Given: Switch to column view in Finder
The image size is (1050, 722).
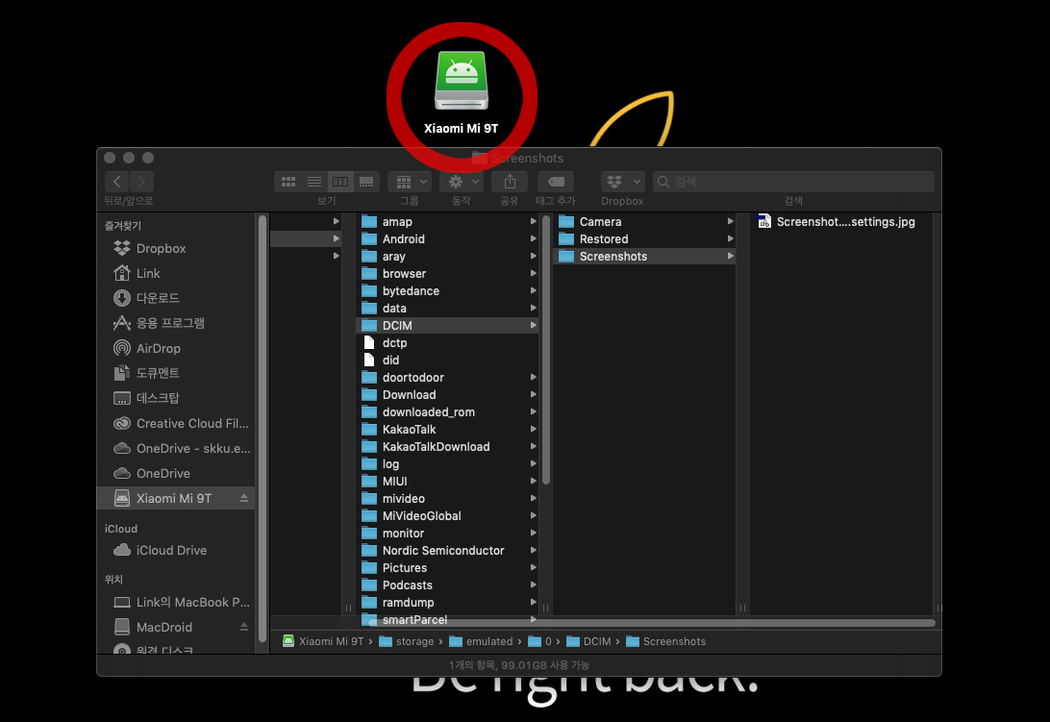Looking at the screenshot, I should [x=340, y=182].
